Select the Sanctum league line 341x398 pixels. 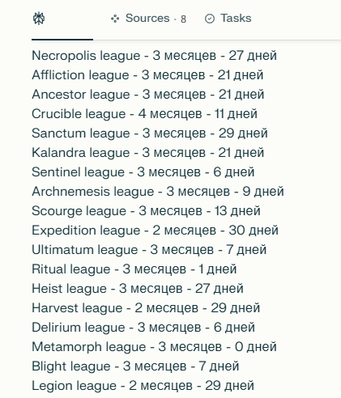tap(150, 133)
